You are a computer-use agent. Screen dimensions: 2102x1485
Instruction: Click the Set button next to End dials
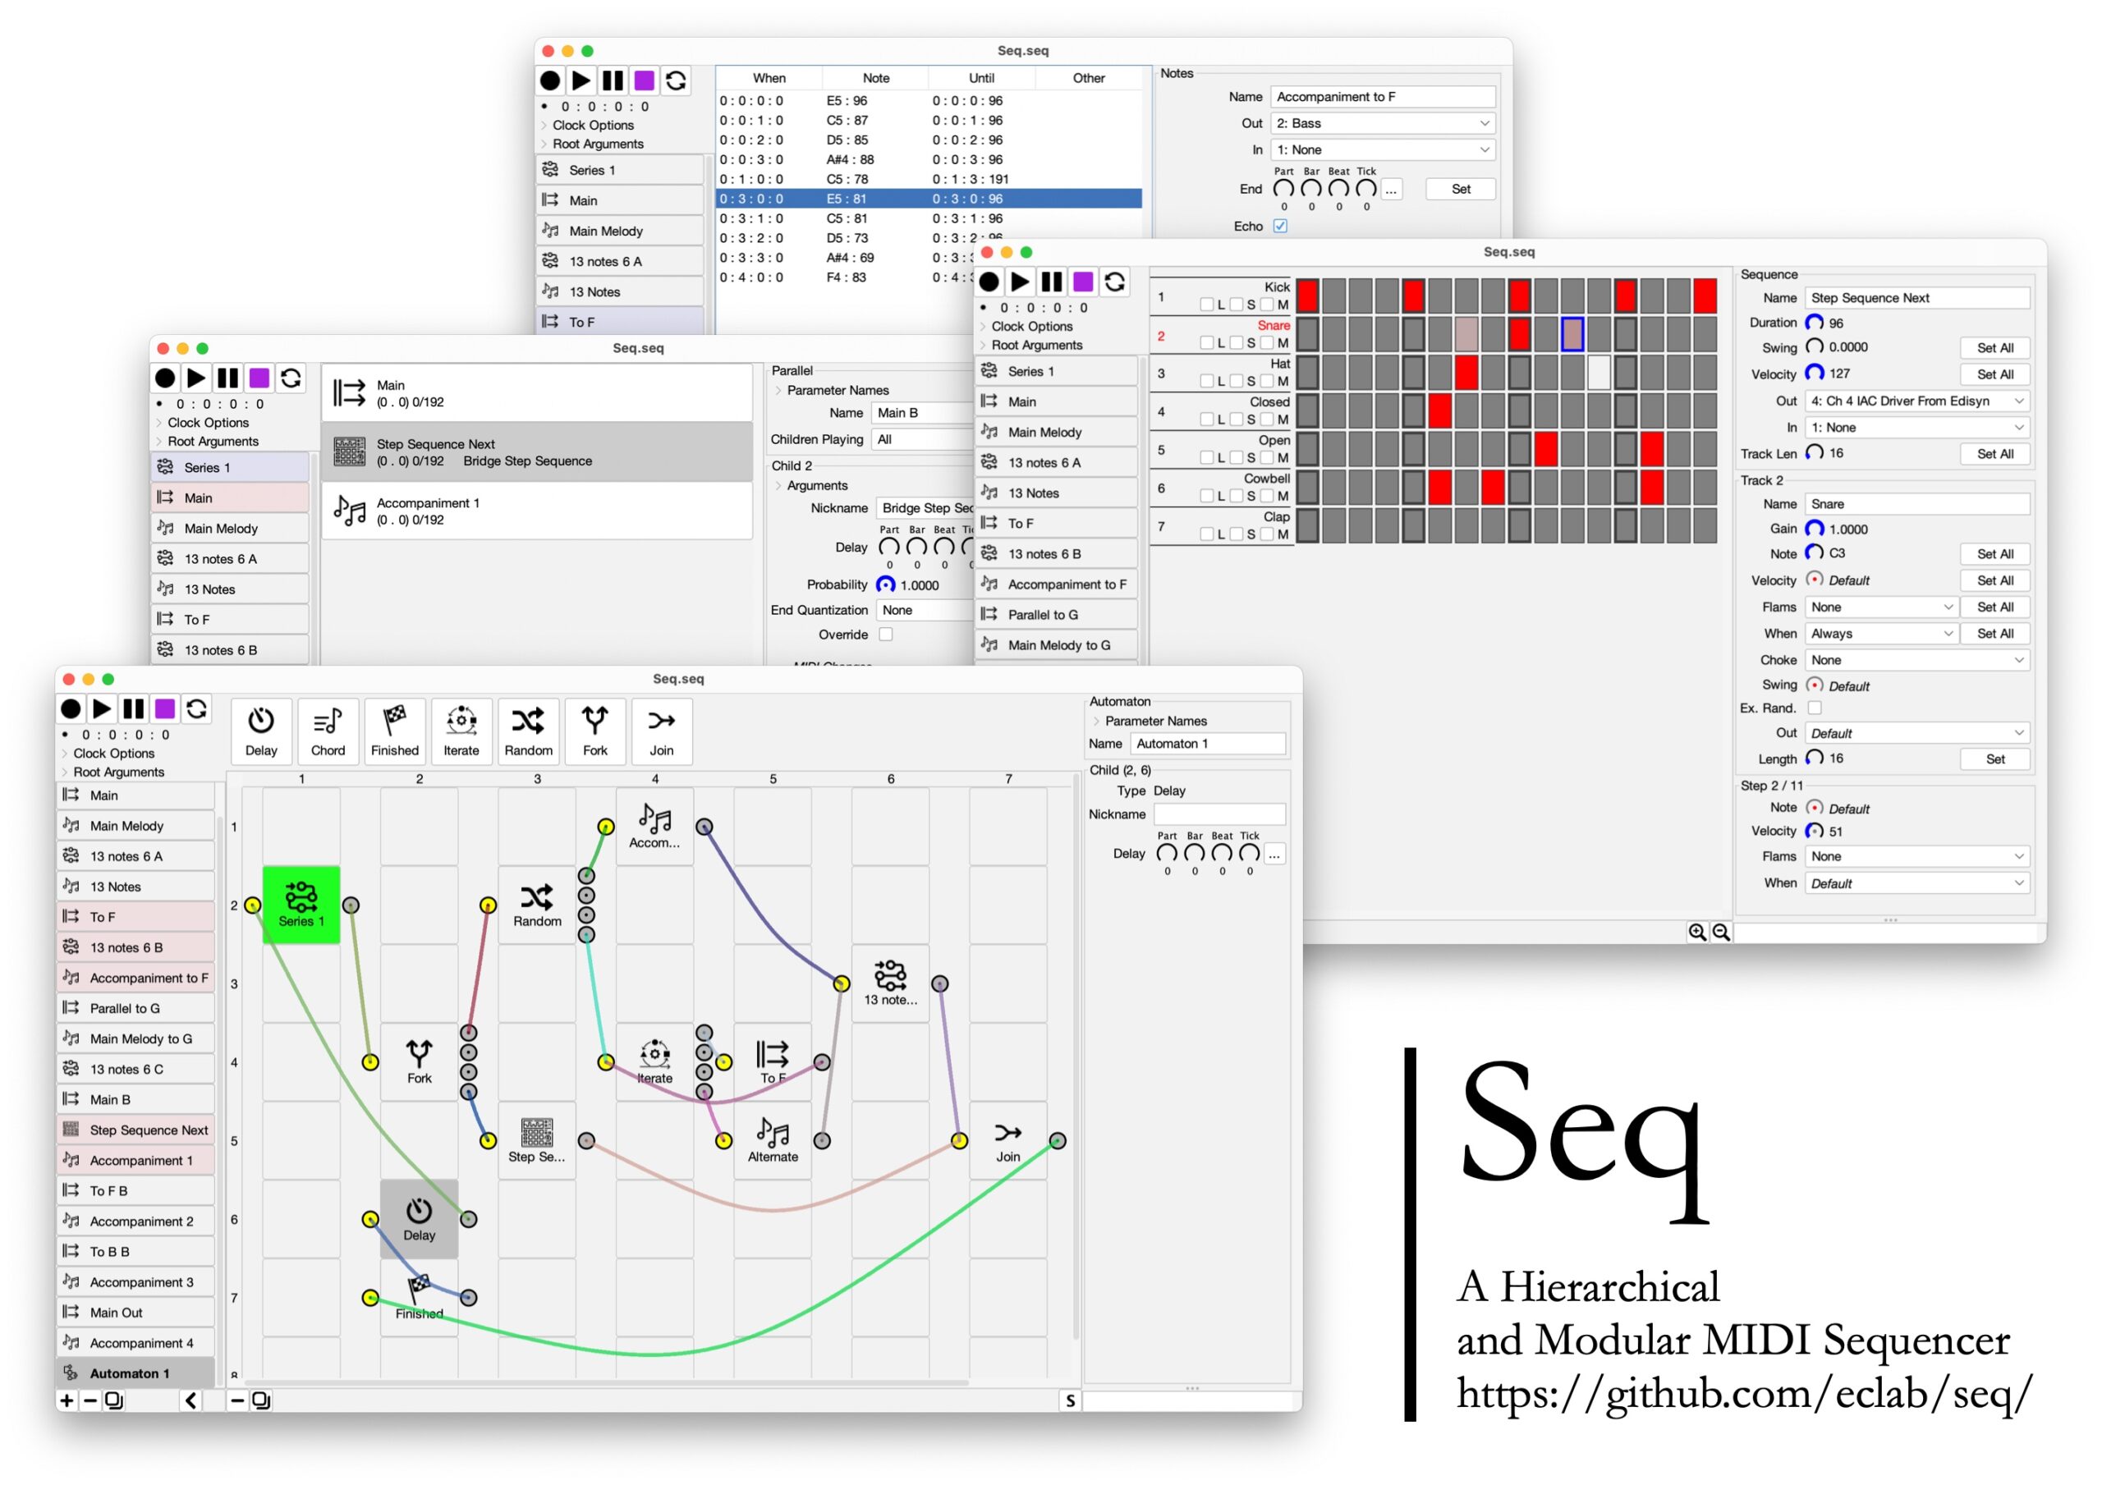pyautogui.click(x=1460, y=190)
